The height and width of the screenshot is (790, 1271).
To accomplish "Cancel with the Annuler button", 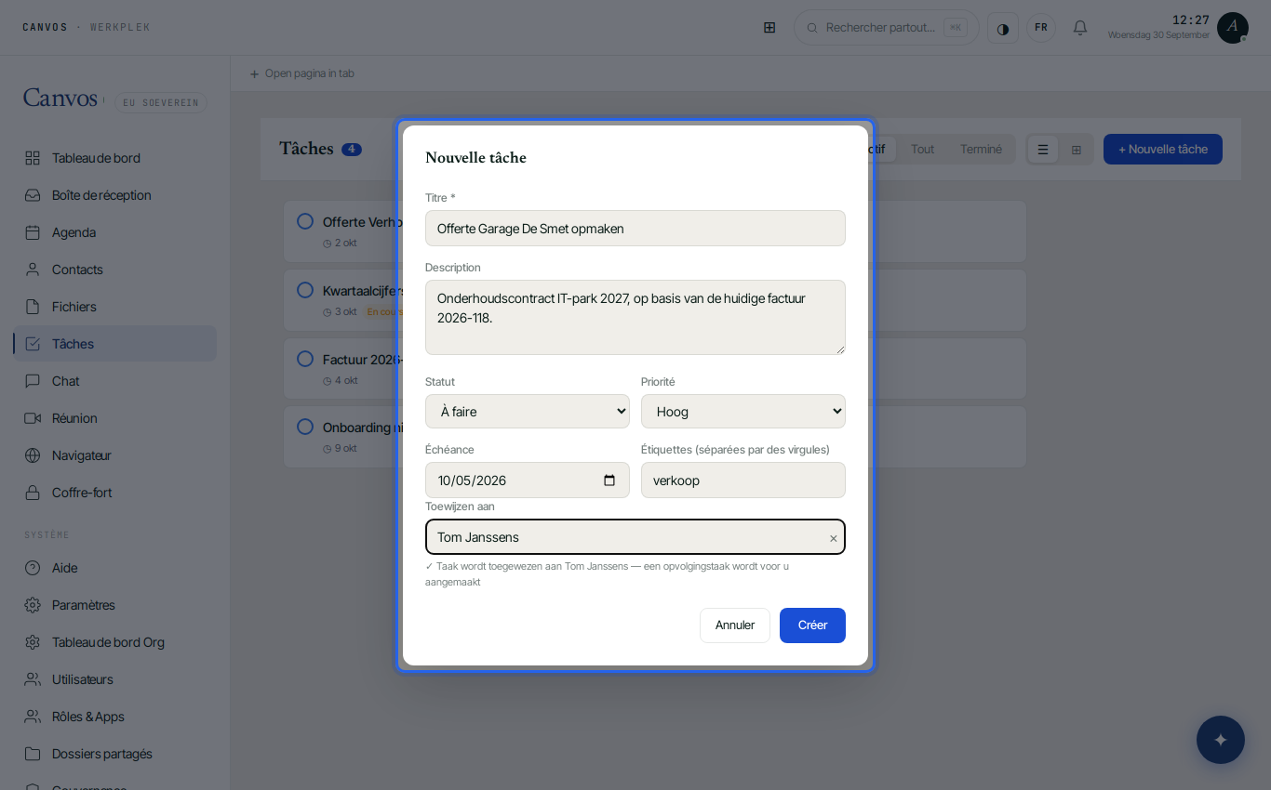I will click(735, 625).
